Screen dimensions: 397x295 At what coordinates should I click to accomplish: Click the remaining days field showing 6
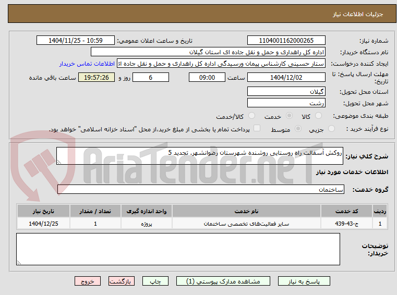(x=151, y=77)
